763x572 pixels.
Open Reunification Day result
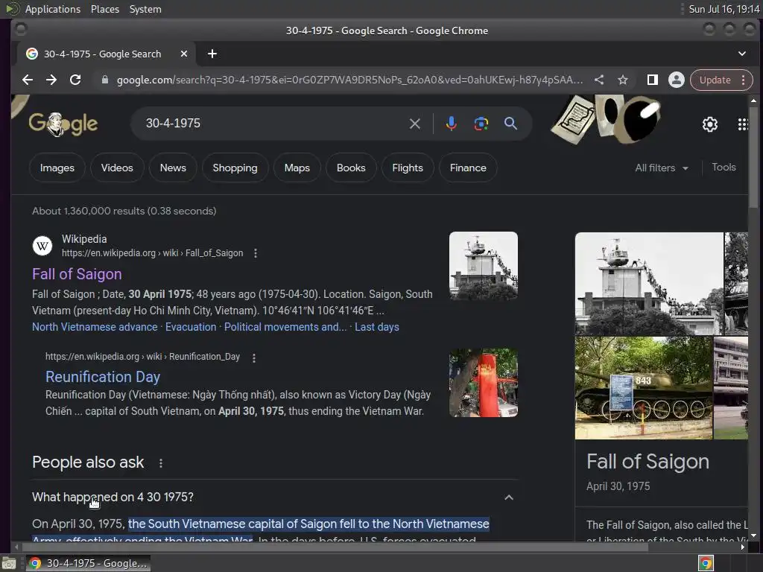tap(103, 377)
